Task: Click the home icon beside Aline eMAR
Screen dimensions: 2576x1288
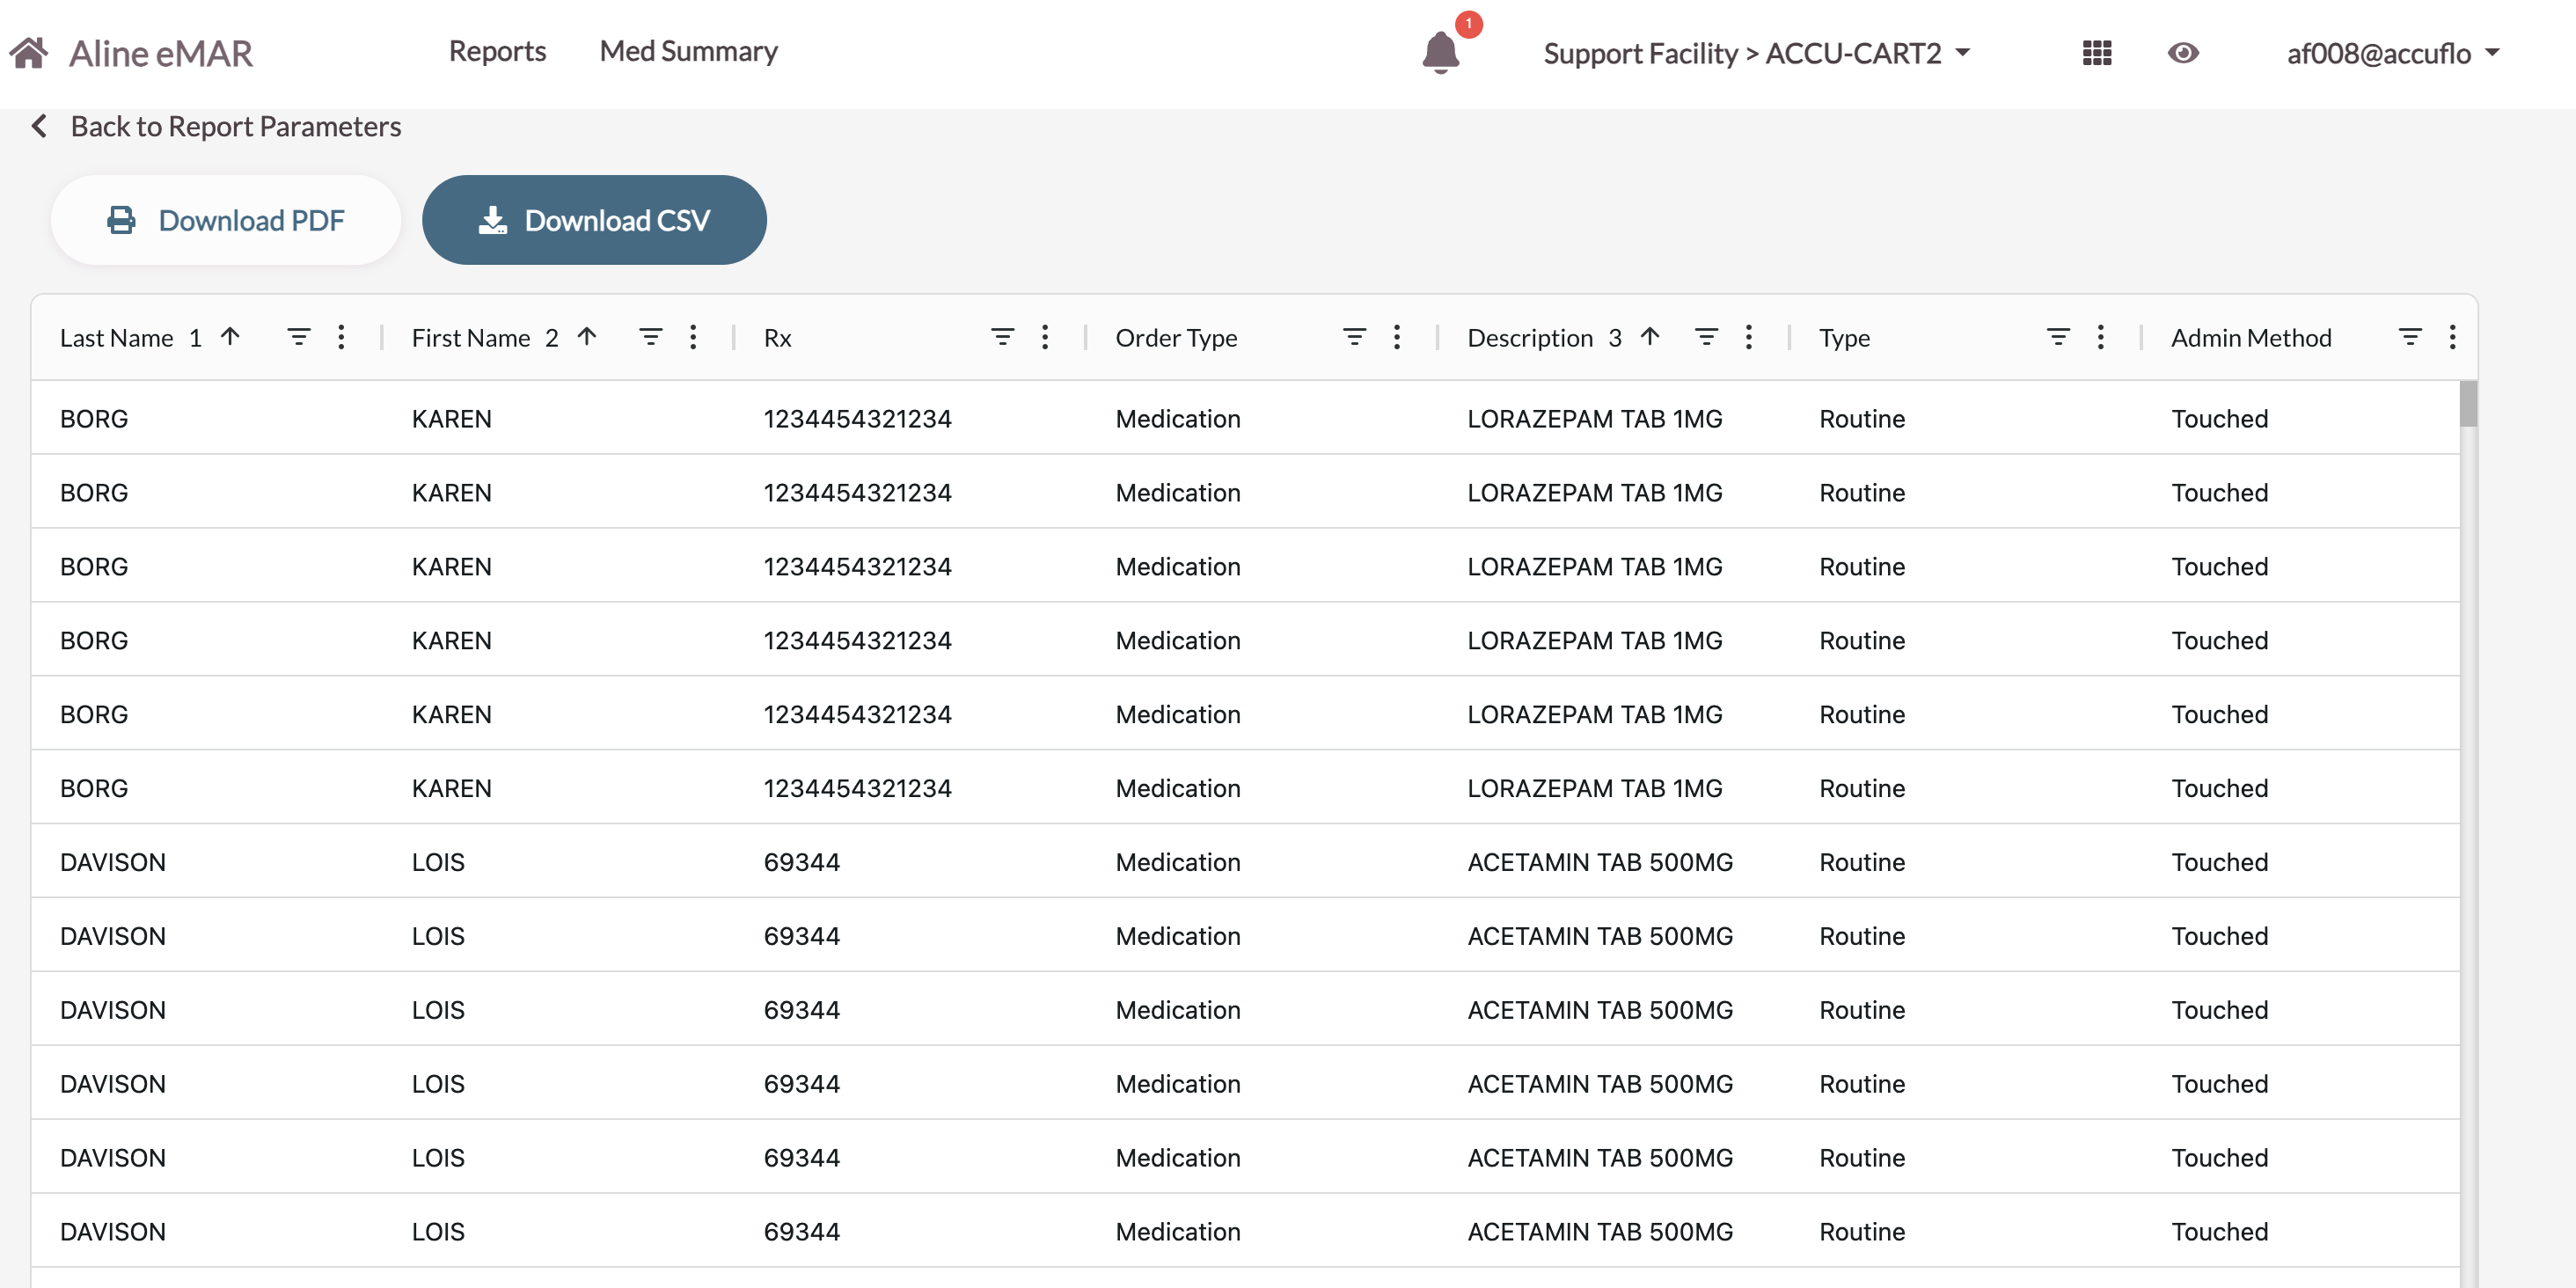Action: [29, 52]
